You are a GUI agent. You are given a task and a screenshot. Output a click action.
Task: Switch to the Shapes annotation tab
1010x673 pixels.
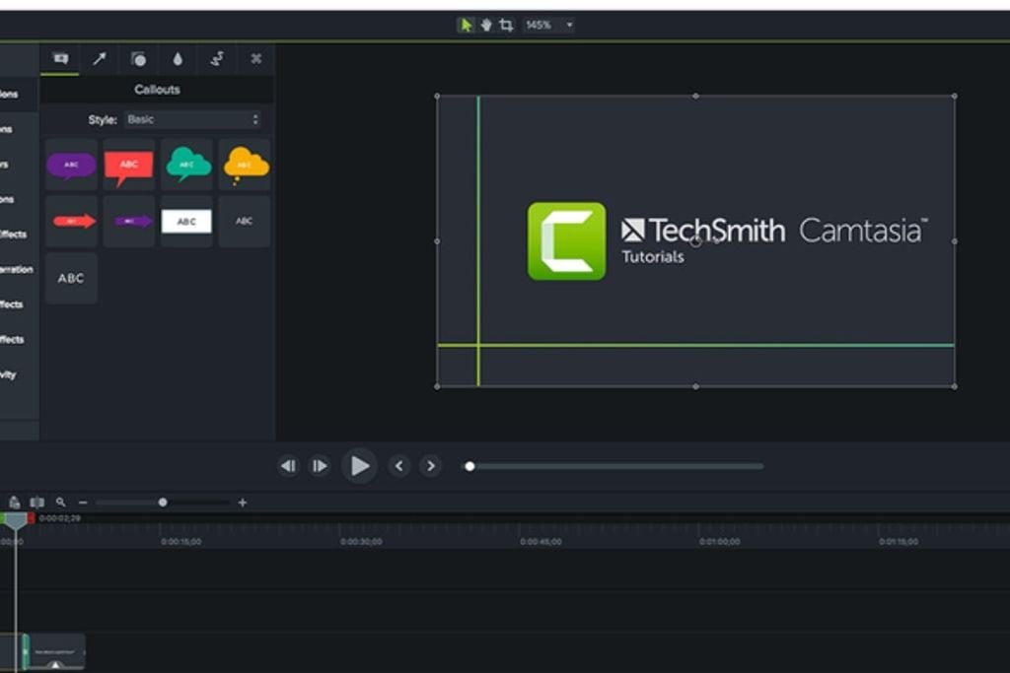point(138,59)
